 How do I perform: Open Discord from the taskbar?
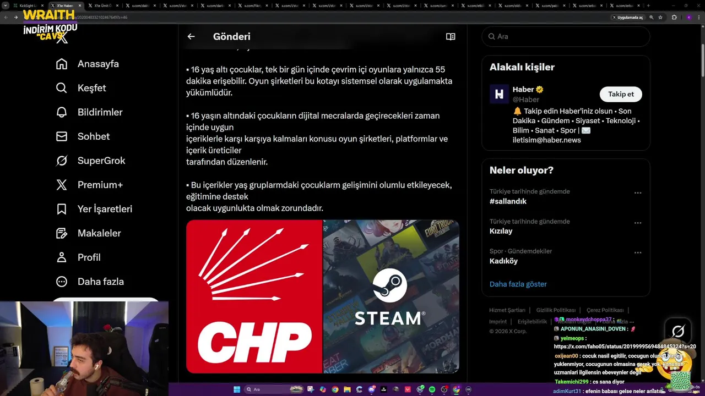click(372, 389)
